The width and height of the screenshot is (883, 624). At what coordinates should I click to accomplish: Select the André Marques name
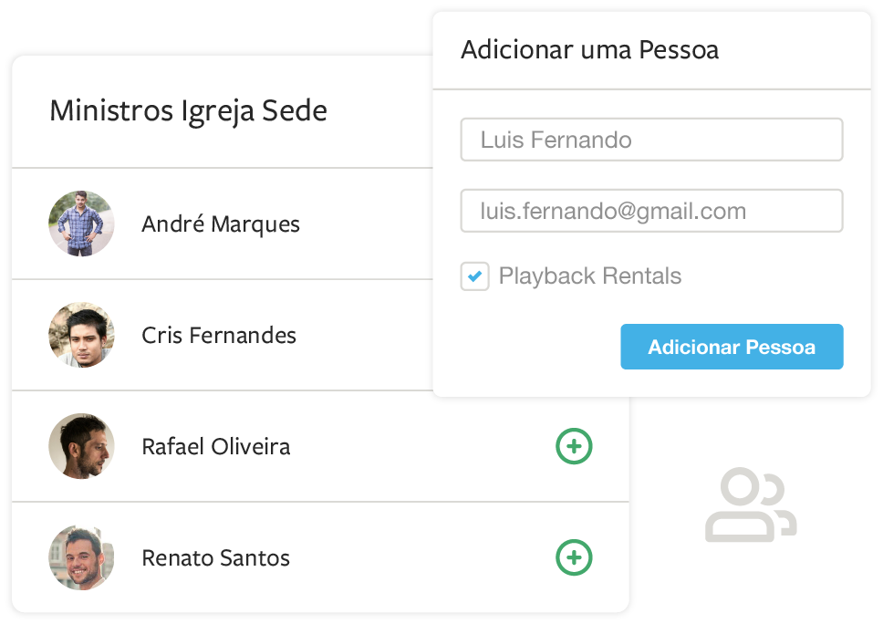click(221, 224)
